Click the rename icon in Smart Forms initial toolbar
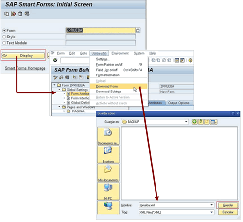 13,14
